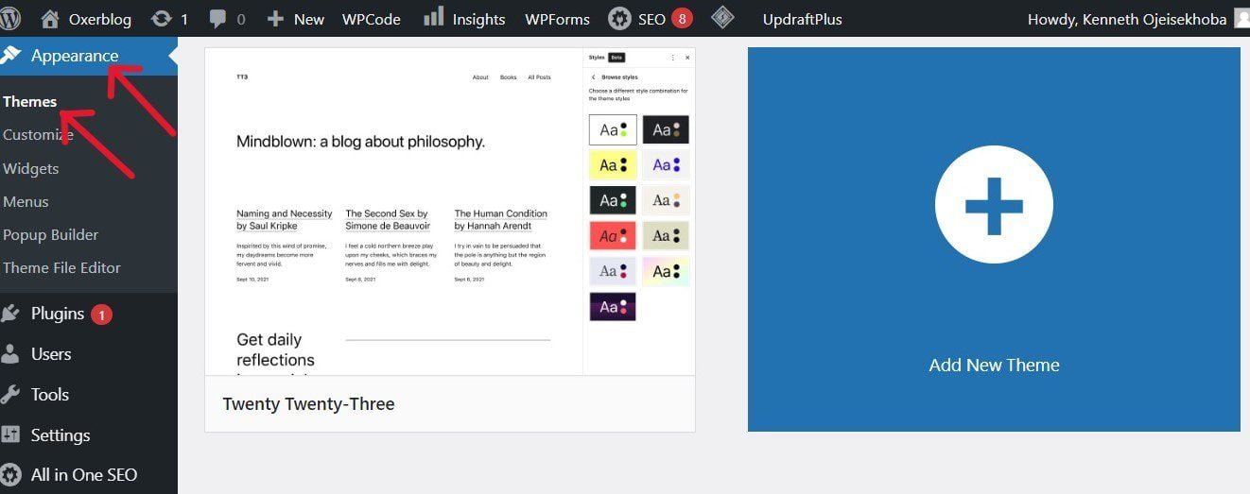Click the back chevron beside Browse styles
1250x494 pixels.
593,77
